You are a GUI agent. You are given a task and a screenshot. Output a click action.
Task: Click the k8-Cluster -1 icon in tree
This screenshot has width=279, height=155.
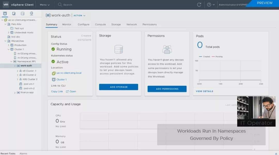pos(20,71)
